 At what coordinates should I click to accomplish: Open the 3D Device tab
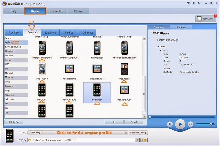click(x=50, y=33)
